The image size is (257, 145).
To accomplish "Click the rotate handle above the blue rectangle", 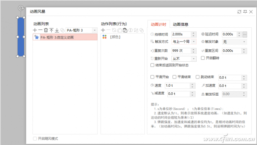I will 21,8.
